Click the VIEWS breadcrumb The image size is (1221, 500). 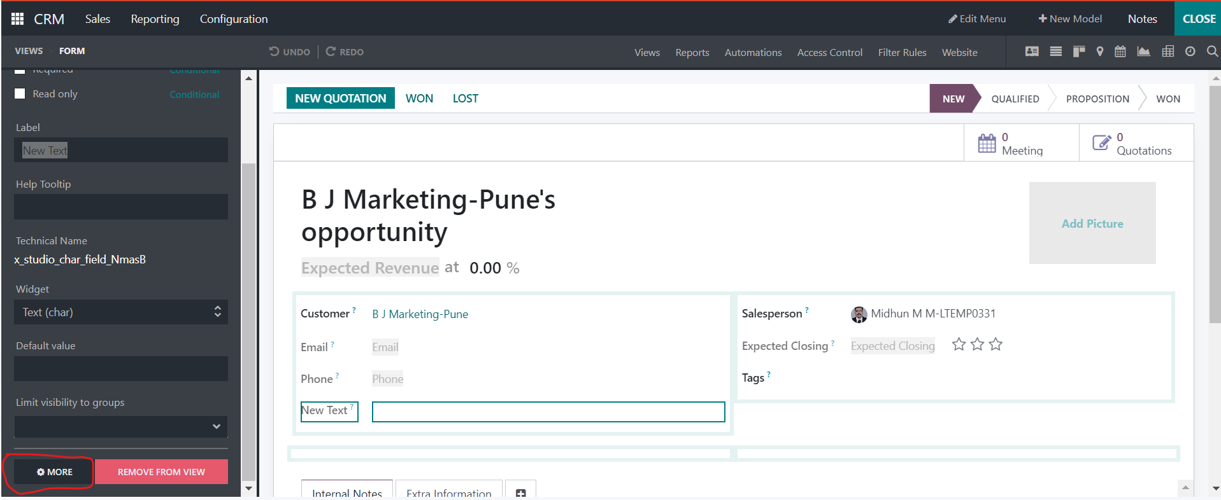[29, 51]
